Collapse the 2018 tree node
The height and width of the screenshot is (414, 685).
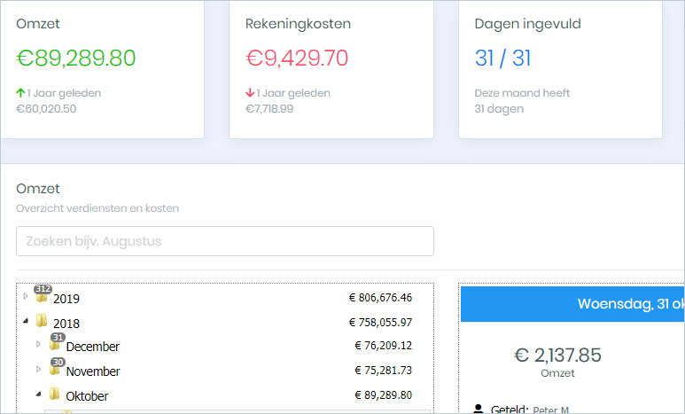tap(26, 321)
